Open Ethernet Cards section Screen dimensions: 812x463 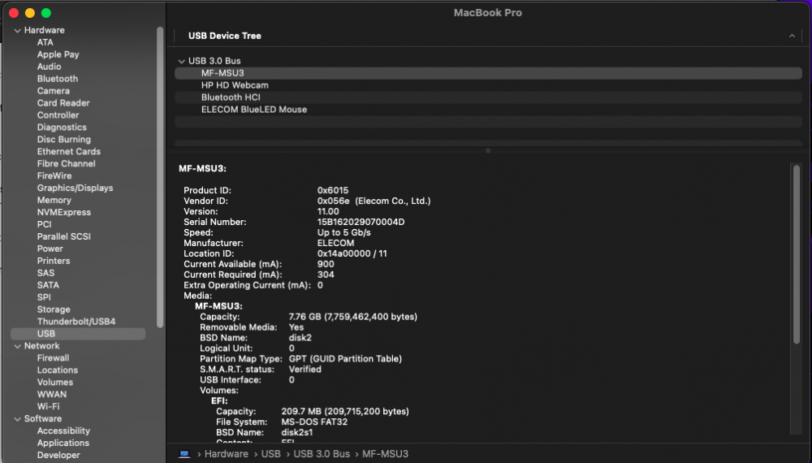tap(69, 151)
